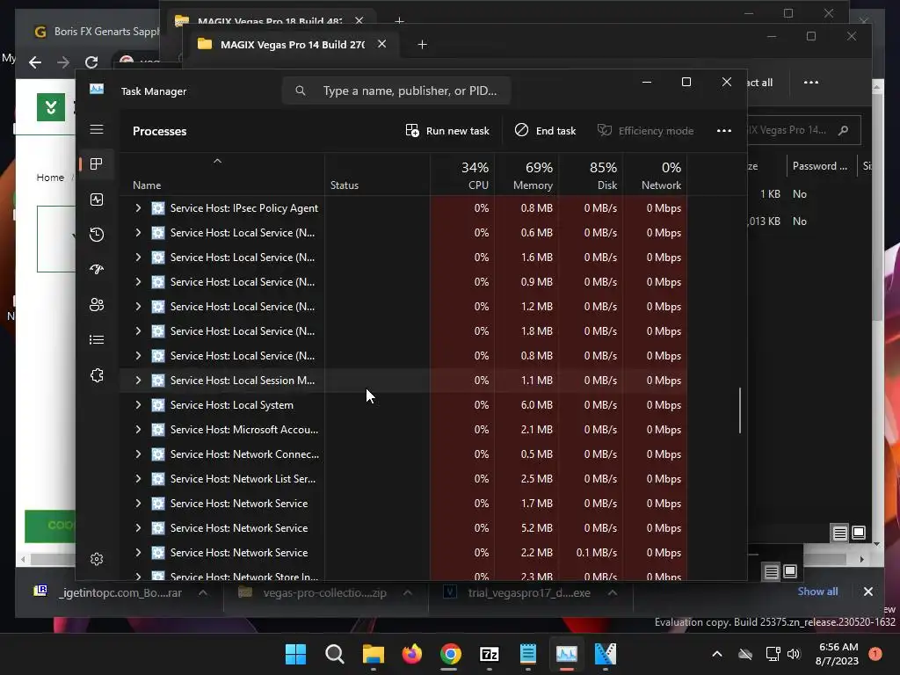Screen dimensions: 900x675
Task: Expand Service Host: Microsoft Account row
Action: pos(138,429)
